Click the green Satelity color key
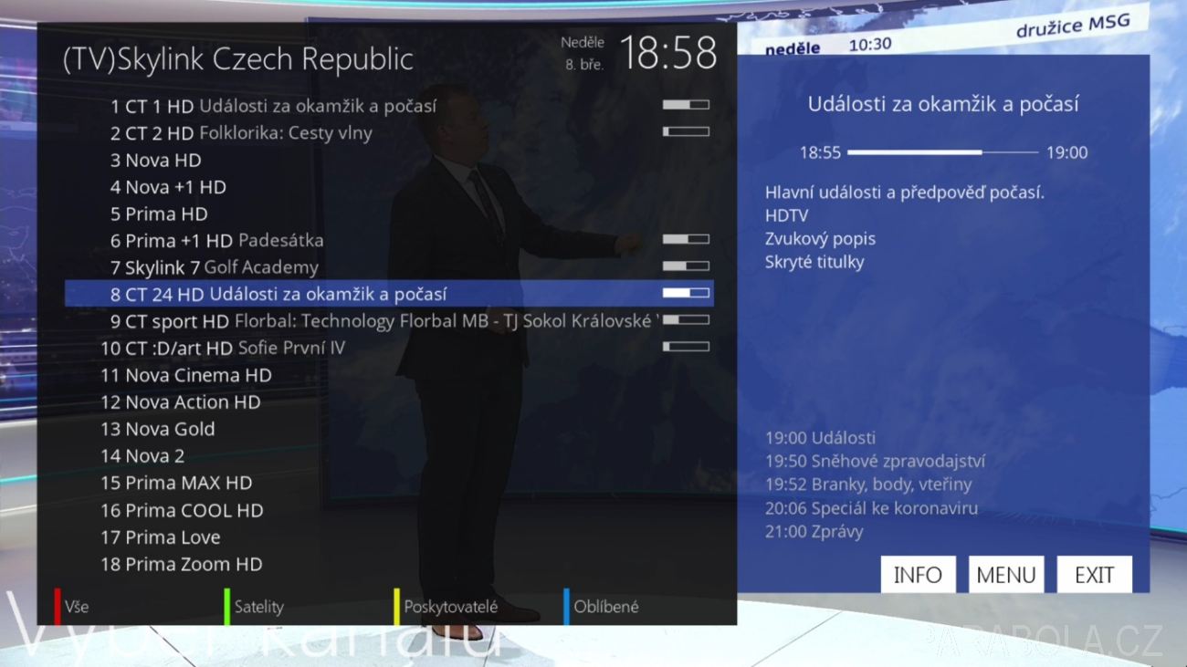Image resolution: width=1187 pixels, height=667 pixels. click(x=226, y=607)
